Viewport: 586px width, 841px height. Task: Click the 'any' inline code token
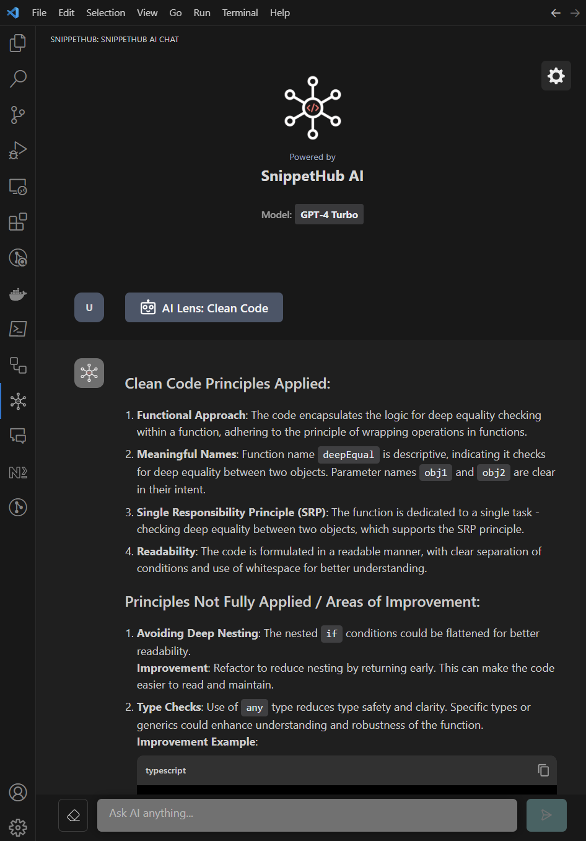click(x=255, y=707)
